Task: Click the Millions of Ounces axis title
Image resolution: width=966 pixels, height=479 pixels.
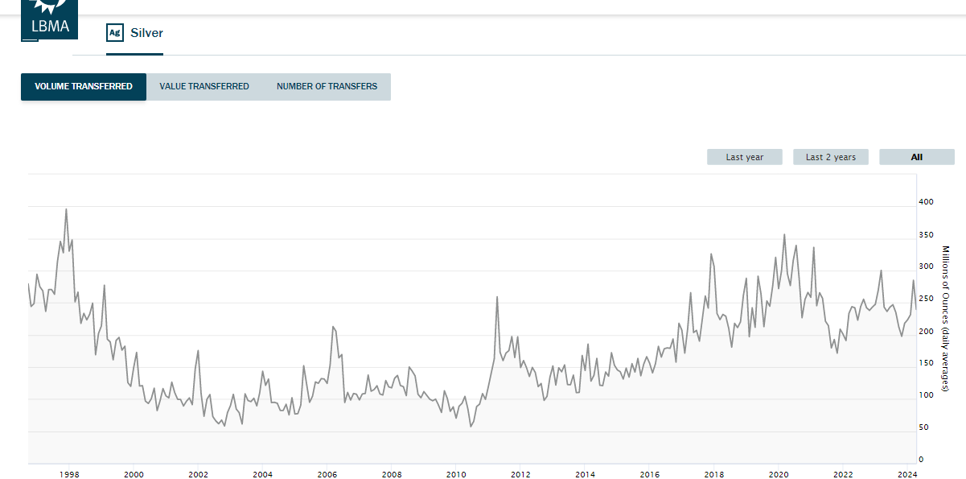Action: pyautogui.click(x=947, y=319)
